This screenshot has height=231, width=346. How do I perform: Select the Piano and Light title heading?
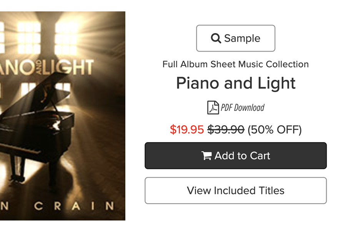[x=236, y=83]
